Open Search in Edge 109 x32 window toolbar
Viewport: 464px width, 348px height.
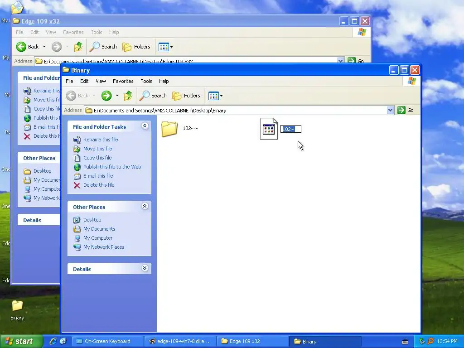103,47
